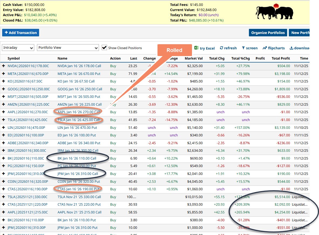The image size is (319, 235).
Task: Open the BK Jan 16 '26 110.00 Call name link
Action: coord(77,158)
